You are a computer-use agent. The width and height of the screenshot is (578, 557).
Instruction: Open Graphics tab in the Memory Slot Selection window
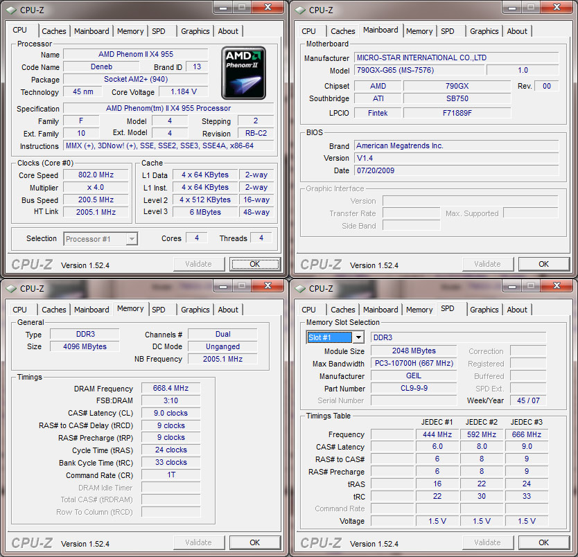[484, 310]
